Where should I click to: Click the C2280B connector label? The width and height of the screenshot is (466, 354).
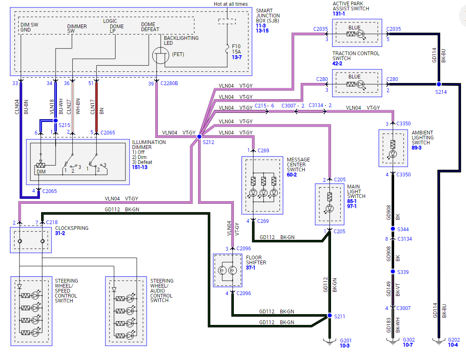point(169,83)
